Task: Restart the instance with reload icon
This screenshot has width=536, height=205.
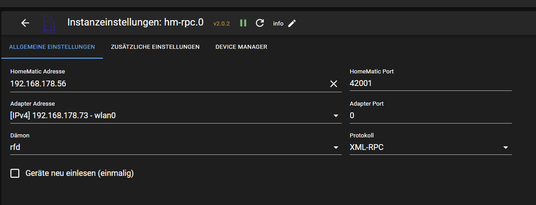Action: click(260, 23)
